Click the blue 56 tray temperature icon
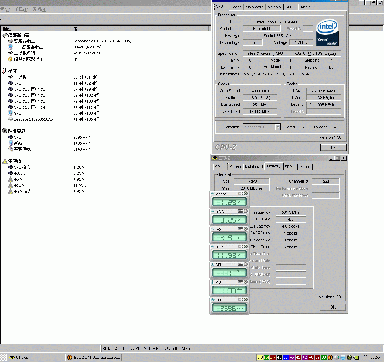Image resolution: width=384 pixels, height=362 pixels. pos(286,357)
